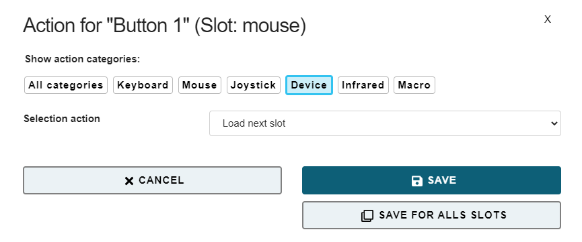The image size is (582, 242).
Task: Apply with Save for alls slots
Action: (x=431, y=215)
